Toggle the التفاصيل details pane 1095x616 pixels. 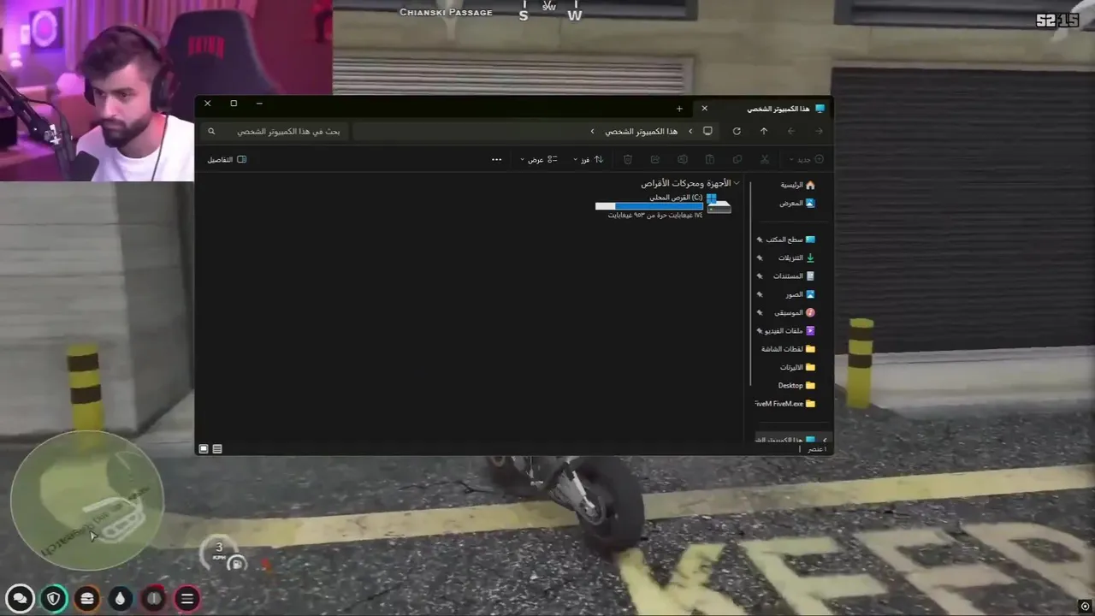227,159
